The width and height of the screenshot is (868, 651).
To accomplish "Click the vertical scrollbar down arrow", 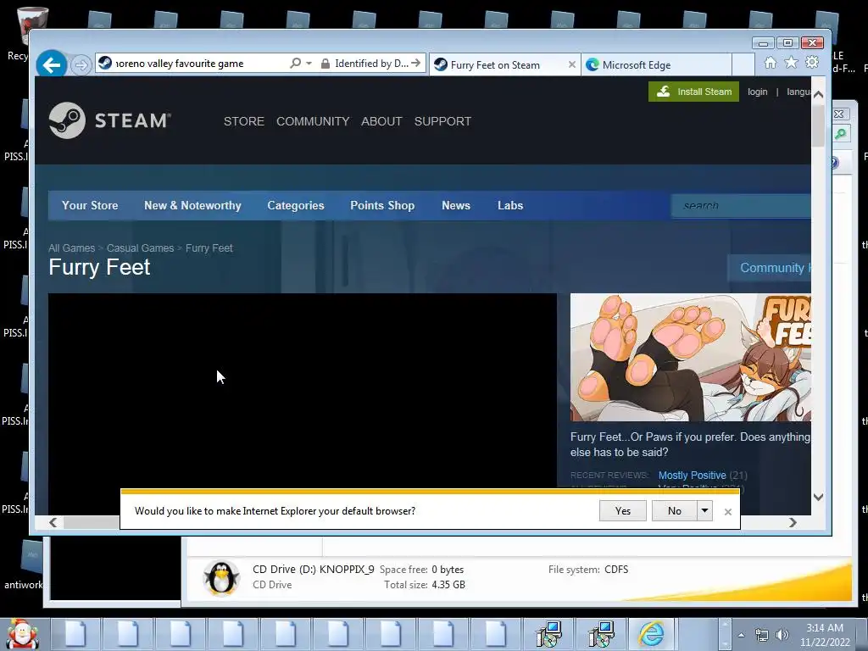I will point(818,497).
